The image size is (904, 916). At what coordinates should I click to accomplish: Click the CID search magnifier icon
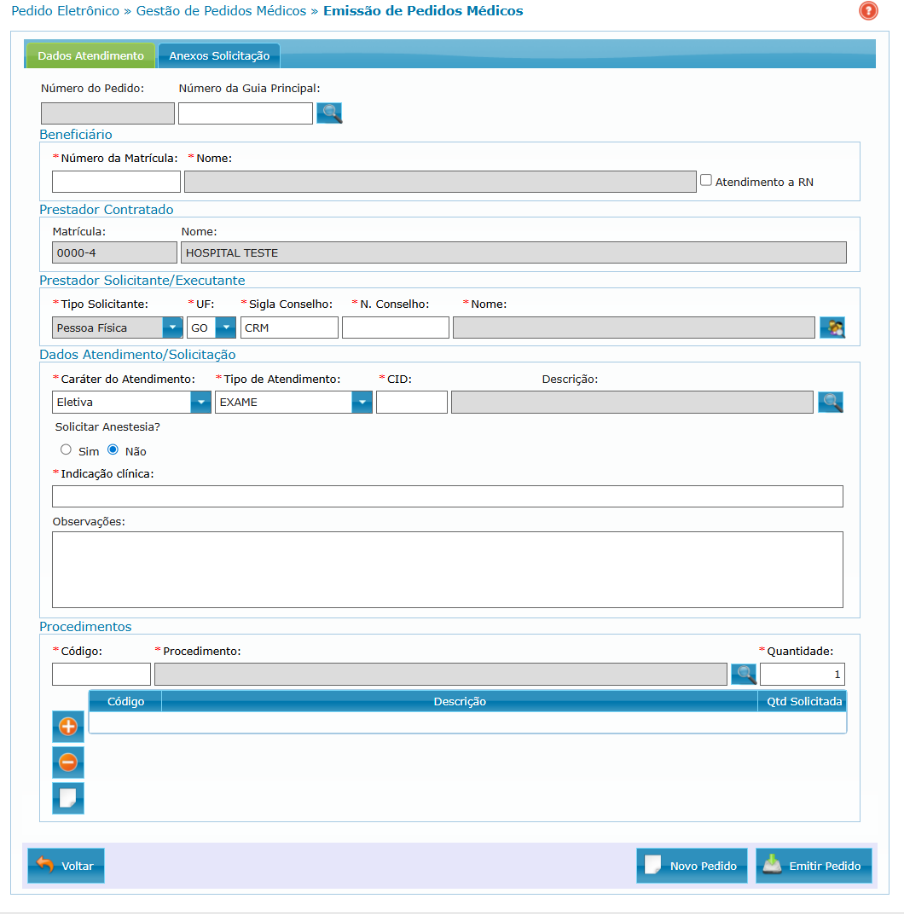831,402
